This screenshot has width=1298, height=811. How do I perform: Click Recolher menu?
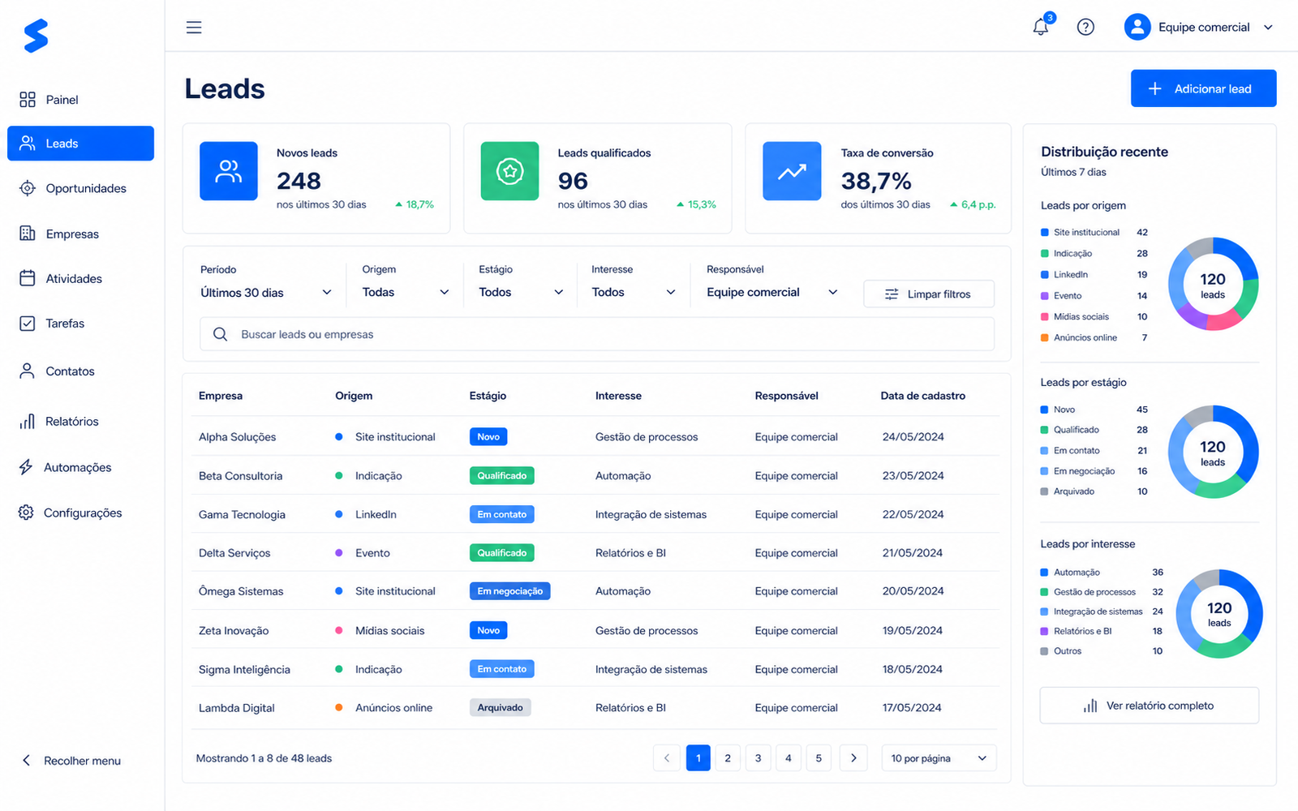(71, 761)
